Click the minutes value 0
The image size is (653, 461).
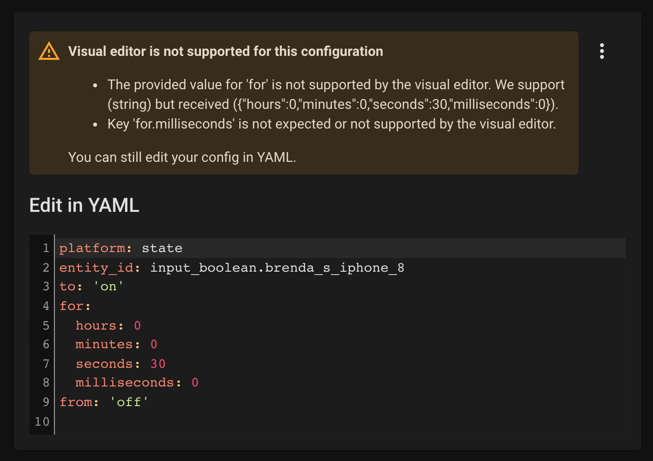coord(153,344)
